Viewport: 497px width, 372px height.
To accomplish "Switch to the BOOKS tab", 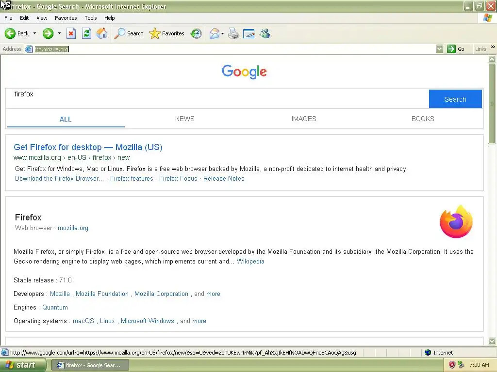I will 423,119.
